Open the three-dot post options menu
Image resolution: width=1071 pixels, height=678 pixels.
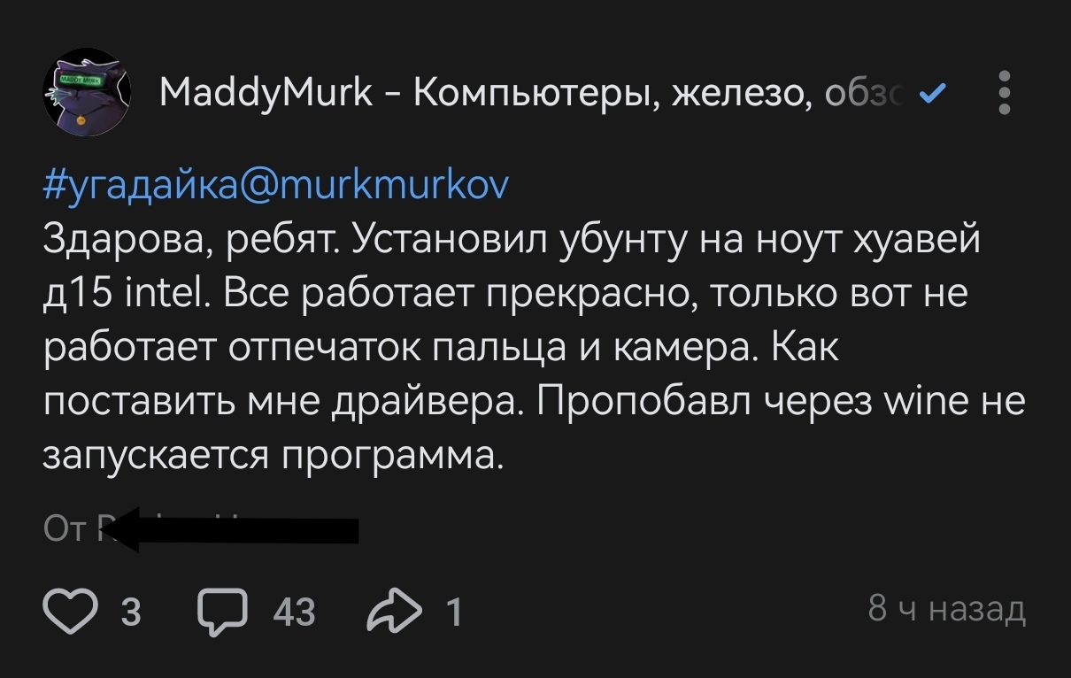(x=1004, y=93)
